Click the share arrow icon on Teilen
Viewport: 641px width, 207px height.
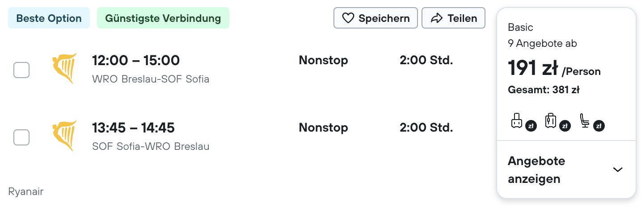click(x=436, y=18)
